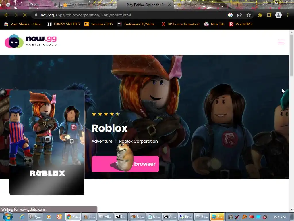This screenshot has height=221, width=294.
Task: Open the now.gg hamburger menu
Action: tap(281, 42)
